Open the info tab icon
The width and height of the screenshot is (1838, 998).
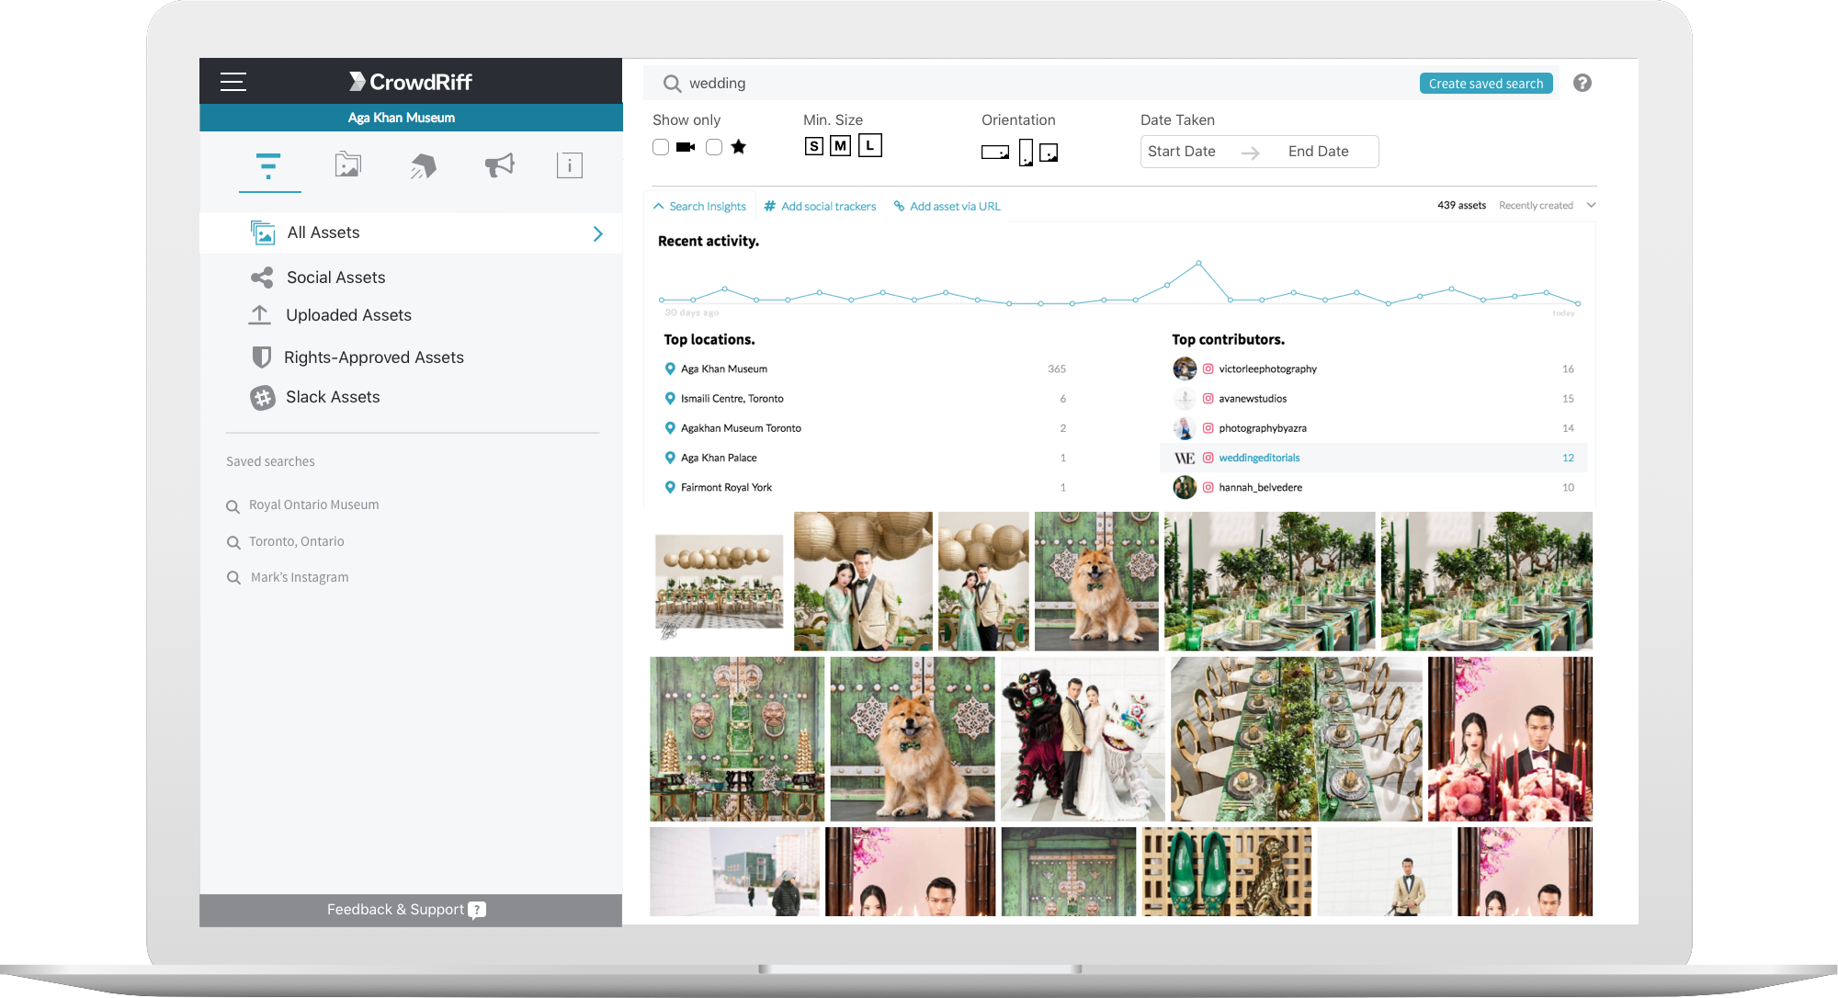tap(570, 165)
